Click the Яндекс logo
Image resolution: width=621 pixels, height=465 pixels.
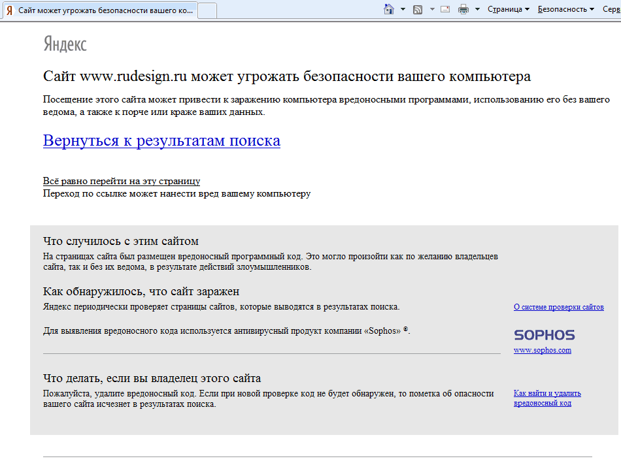click(65, 44)
